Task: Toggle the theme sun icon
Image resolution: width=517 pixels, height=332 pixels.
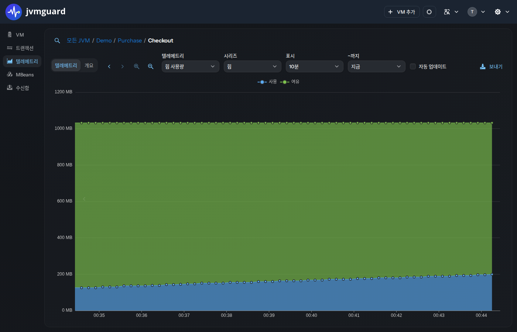Action: click(429, 12)
